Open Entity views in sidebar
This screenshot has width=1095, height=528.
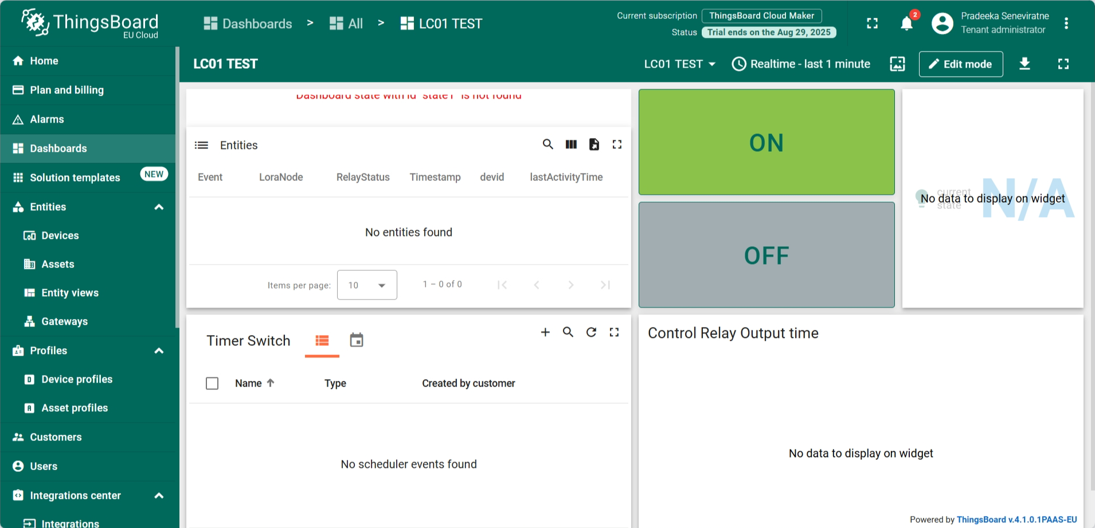click(x=88, y=293)
